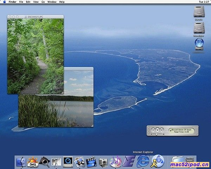Open the Apple menu

[x=4, y=2]
